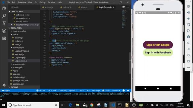Open the Debug view in activity bar
This screenshot has width=193, height=108.
(4, 31)
